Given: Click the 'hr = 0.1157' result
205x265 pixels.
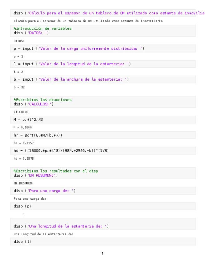Looking at the screenshot, I should pos(24,143).
